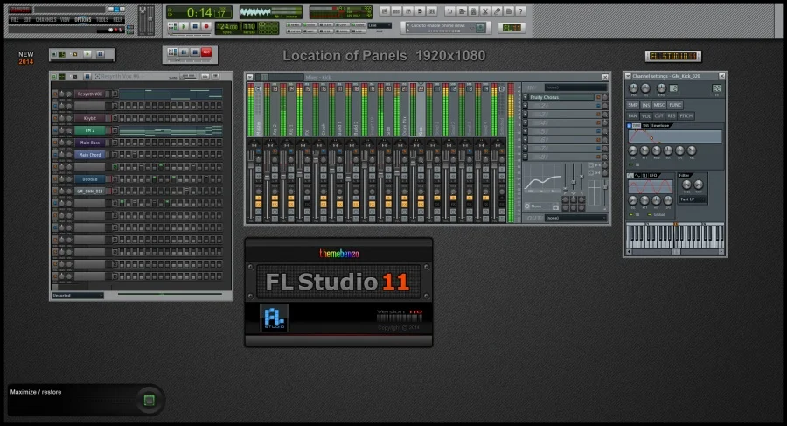Select the Main Bass channel button

click(90, 143)
